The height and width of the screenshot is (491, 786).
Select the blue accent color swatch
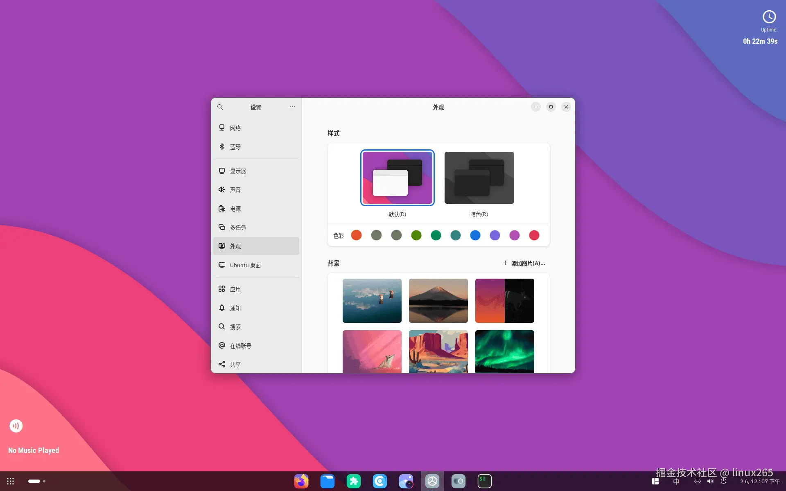coord(475,235)
